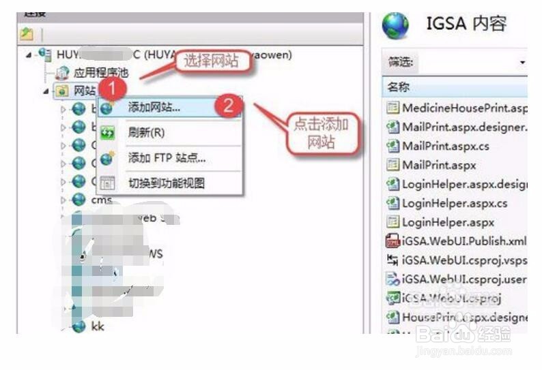Click the 网站 sites folder icon
542x370 pixels.
(x=61, y=91)
